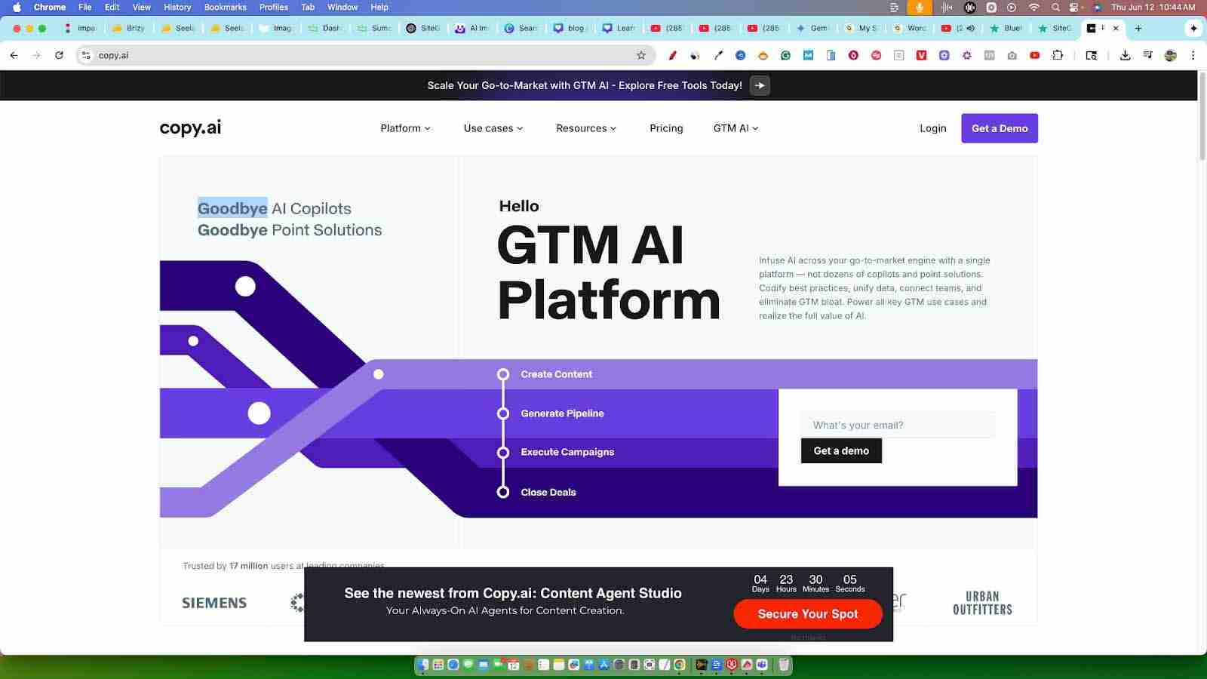
Task: Switch to the Brizy tab
Action: pos(130,28)
